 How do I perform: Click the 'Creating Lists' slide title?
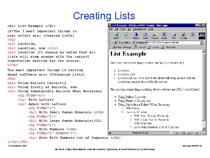(x=104, y=16)
